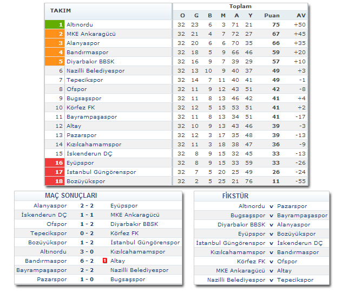Viewport: 349px width, 292px height.
Task: Open the Altınordu team link in standings
Action: 80,24
